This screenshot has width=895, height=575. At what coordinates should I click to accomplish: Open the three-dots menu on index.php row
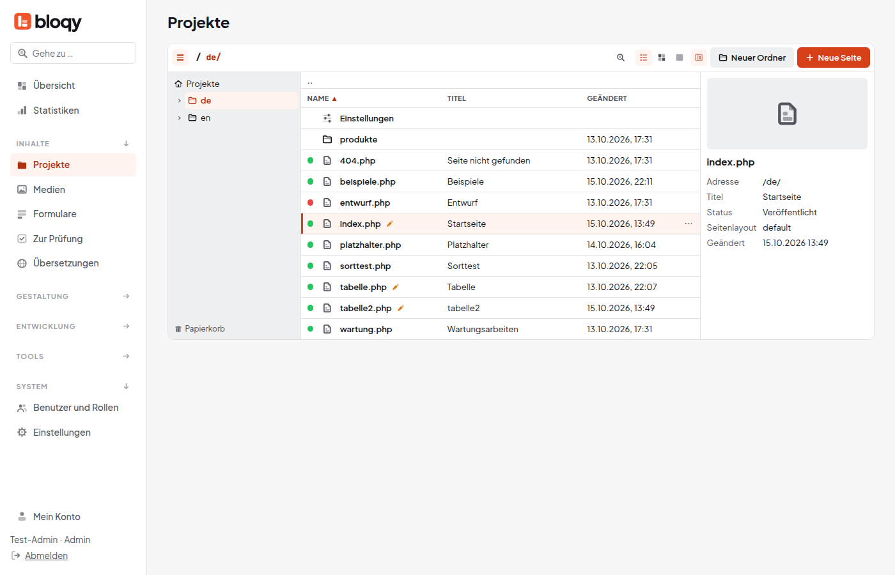point(689,224)
